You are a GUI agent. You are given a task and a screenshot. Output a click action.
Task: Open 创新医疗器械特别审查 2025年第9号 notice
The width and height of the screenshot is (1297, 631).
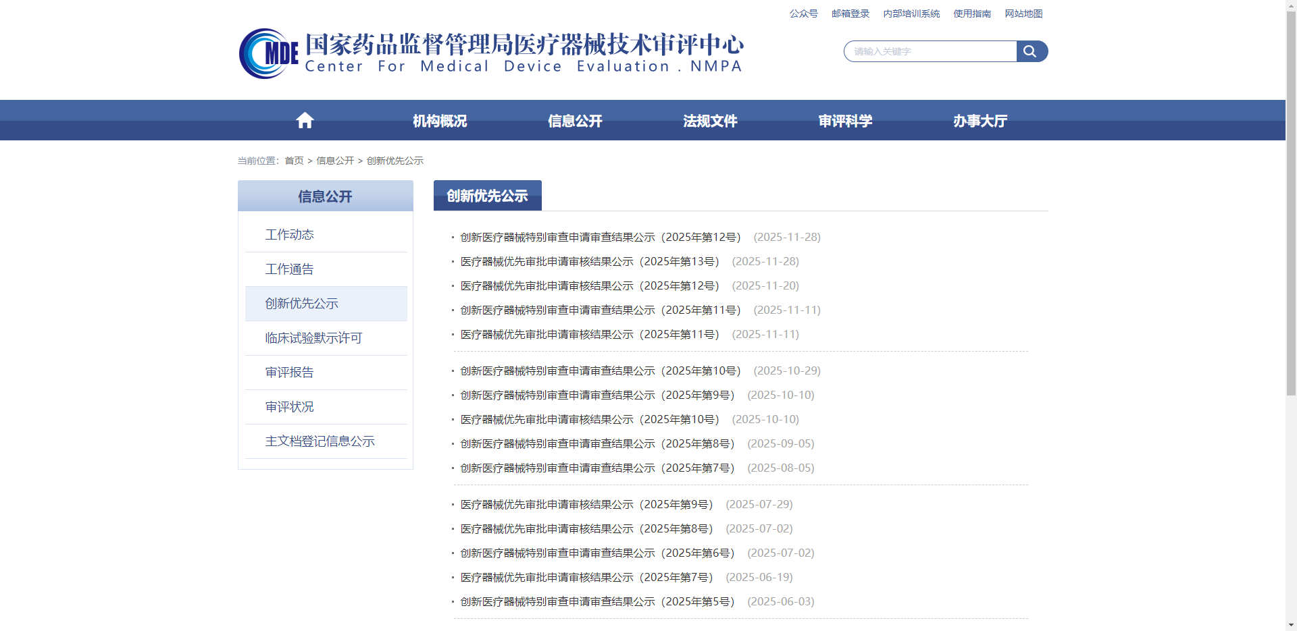click(x=597, y=395)
